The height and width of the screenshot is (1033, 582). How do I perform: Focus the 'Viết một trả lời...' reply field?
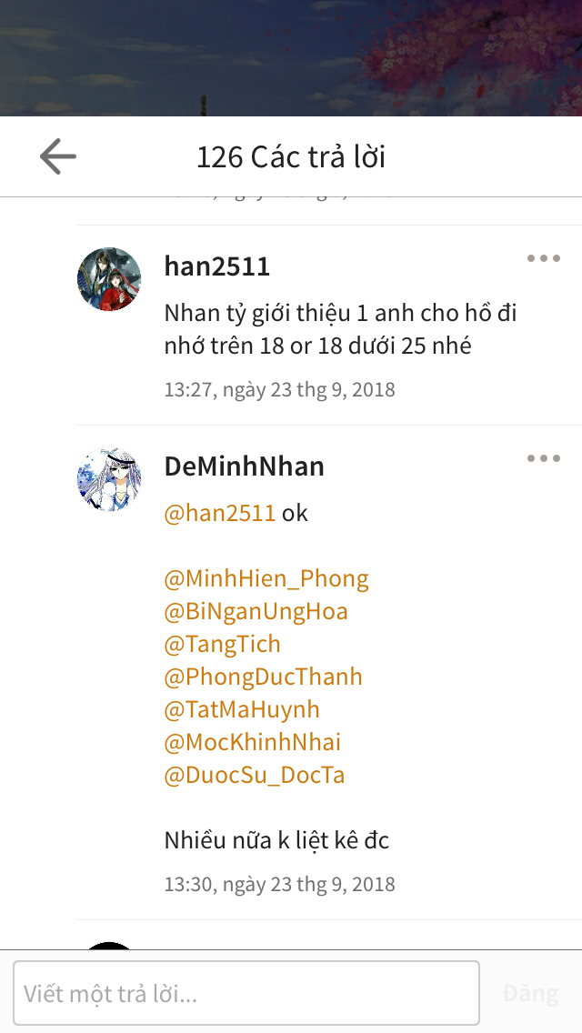pos(246,993)
